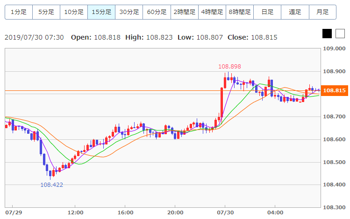Click the 108.700 price axis label
Viewport: 350px width, 219px height.
pyautogui.click(x=334, y=116)
